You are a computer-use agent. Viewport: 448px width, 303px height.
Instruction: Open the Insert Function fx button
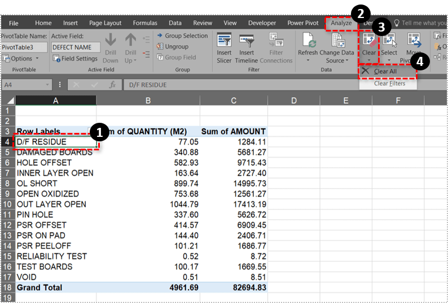[x=112, y=85]
